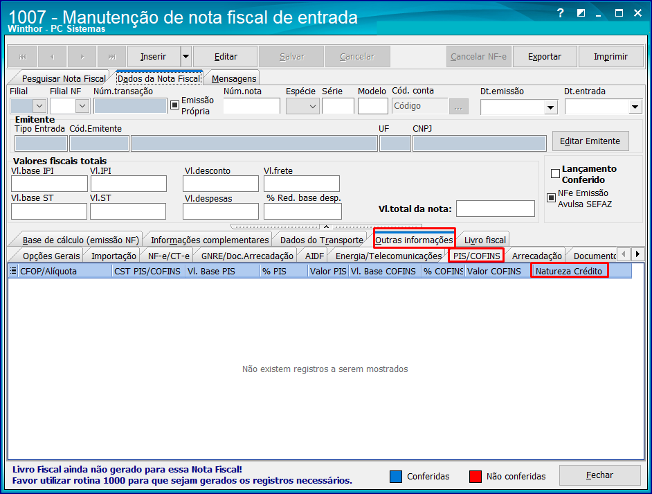Open Base de cálculo (emissão NF) tab

tap(80, 240)
